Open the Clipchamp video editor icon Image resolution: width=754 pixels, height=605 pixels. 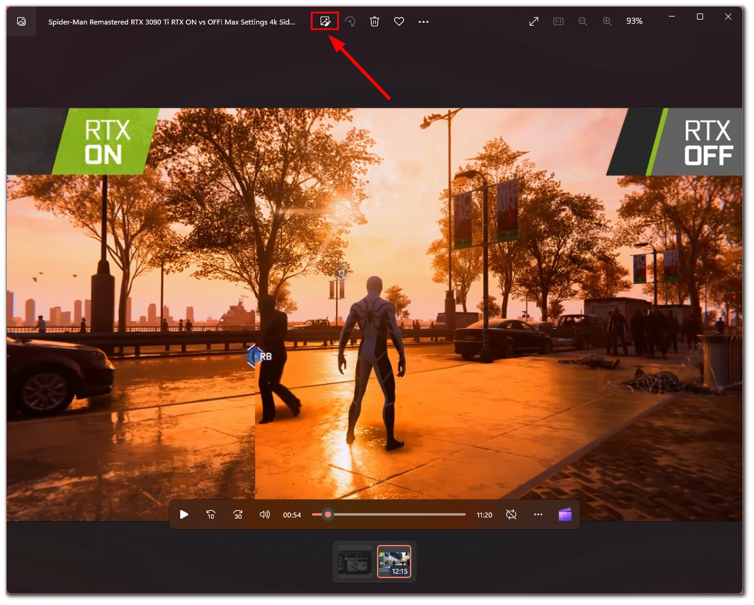565,514
